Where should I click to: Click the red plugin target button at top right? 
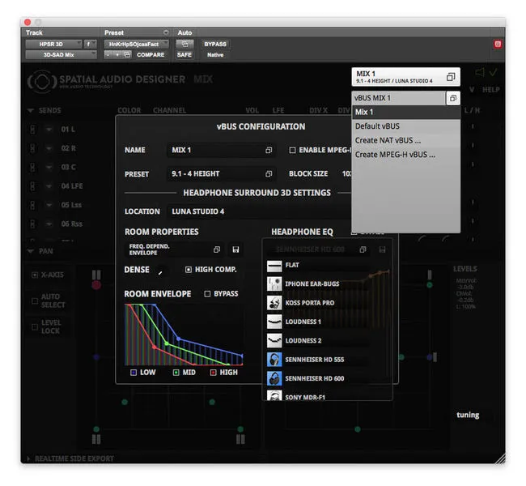pos(498,44)
